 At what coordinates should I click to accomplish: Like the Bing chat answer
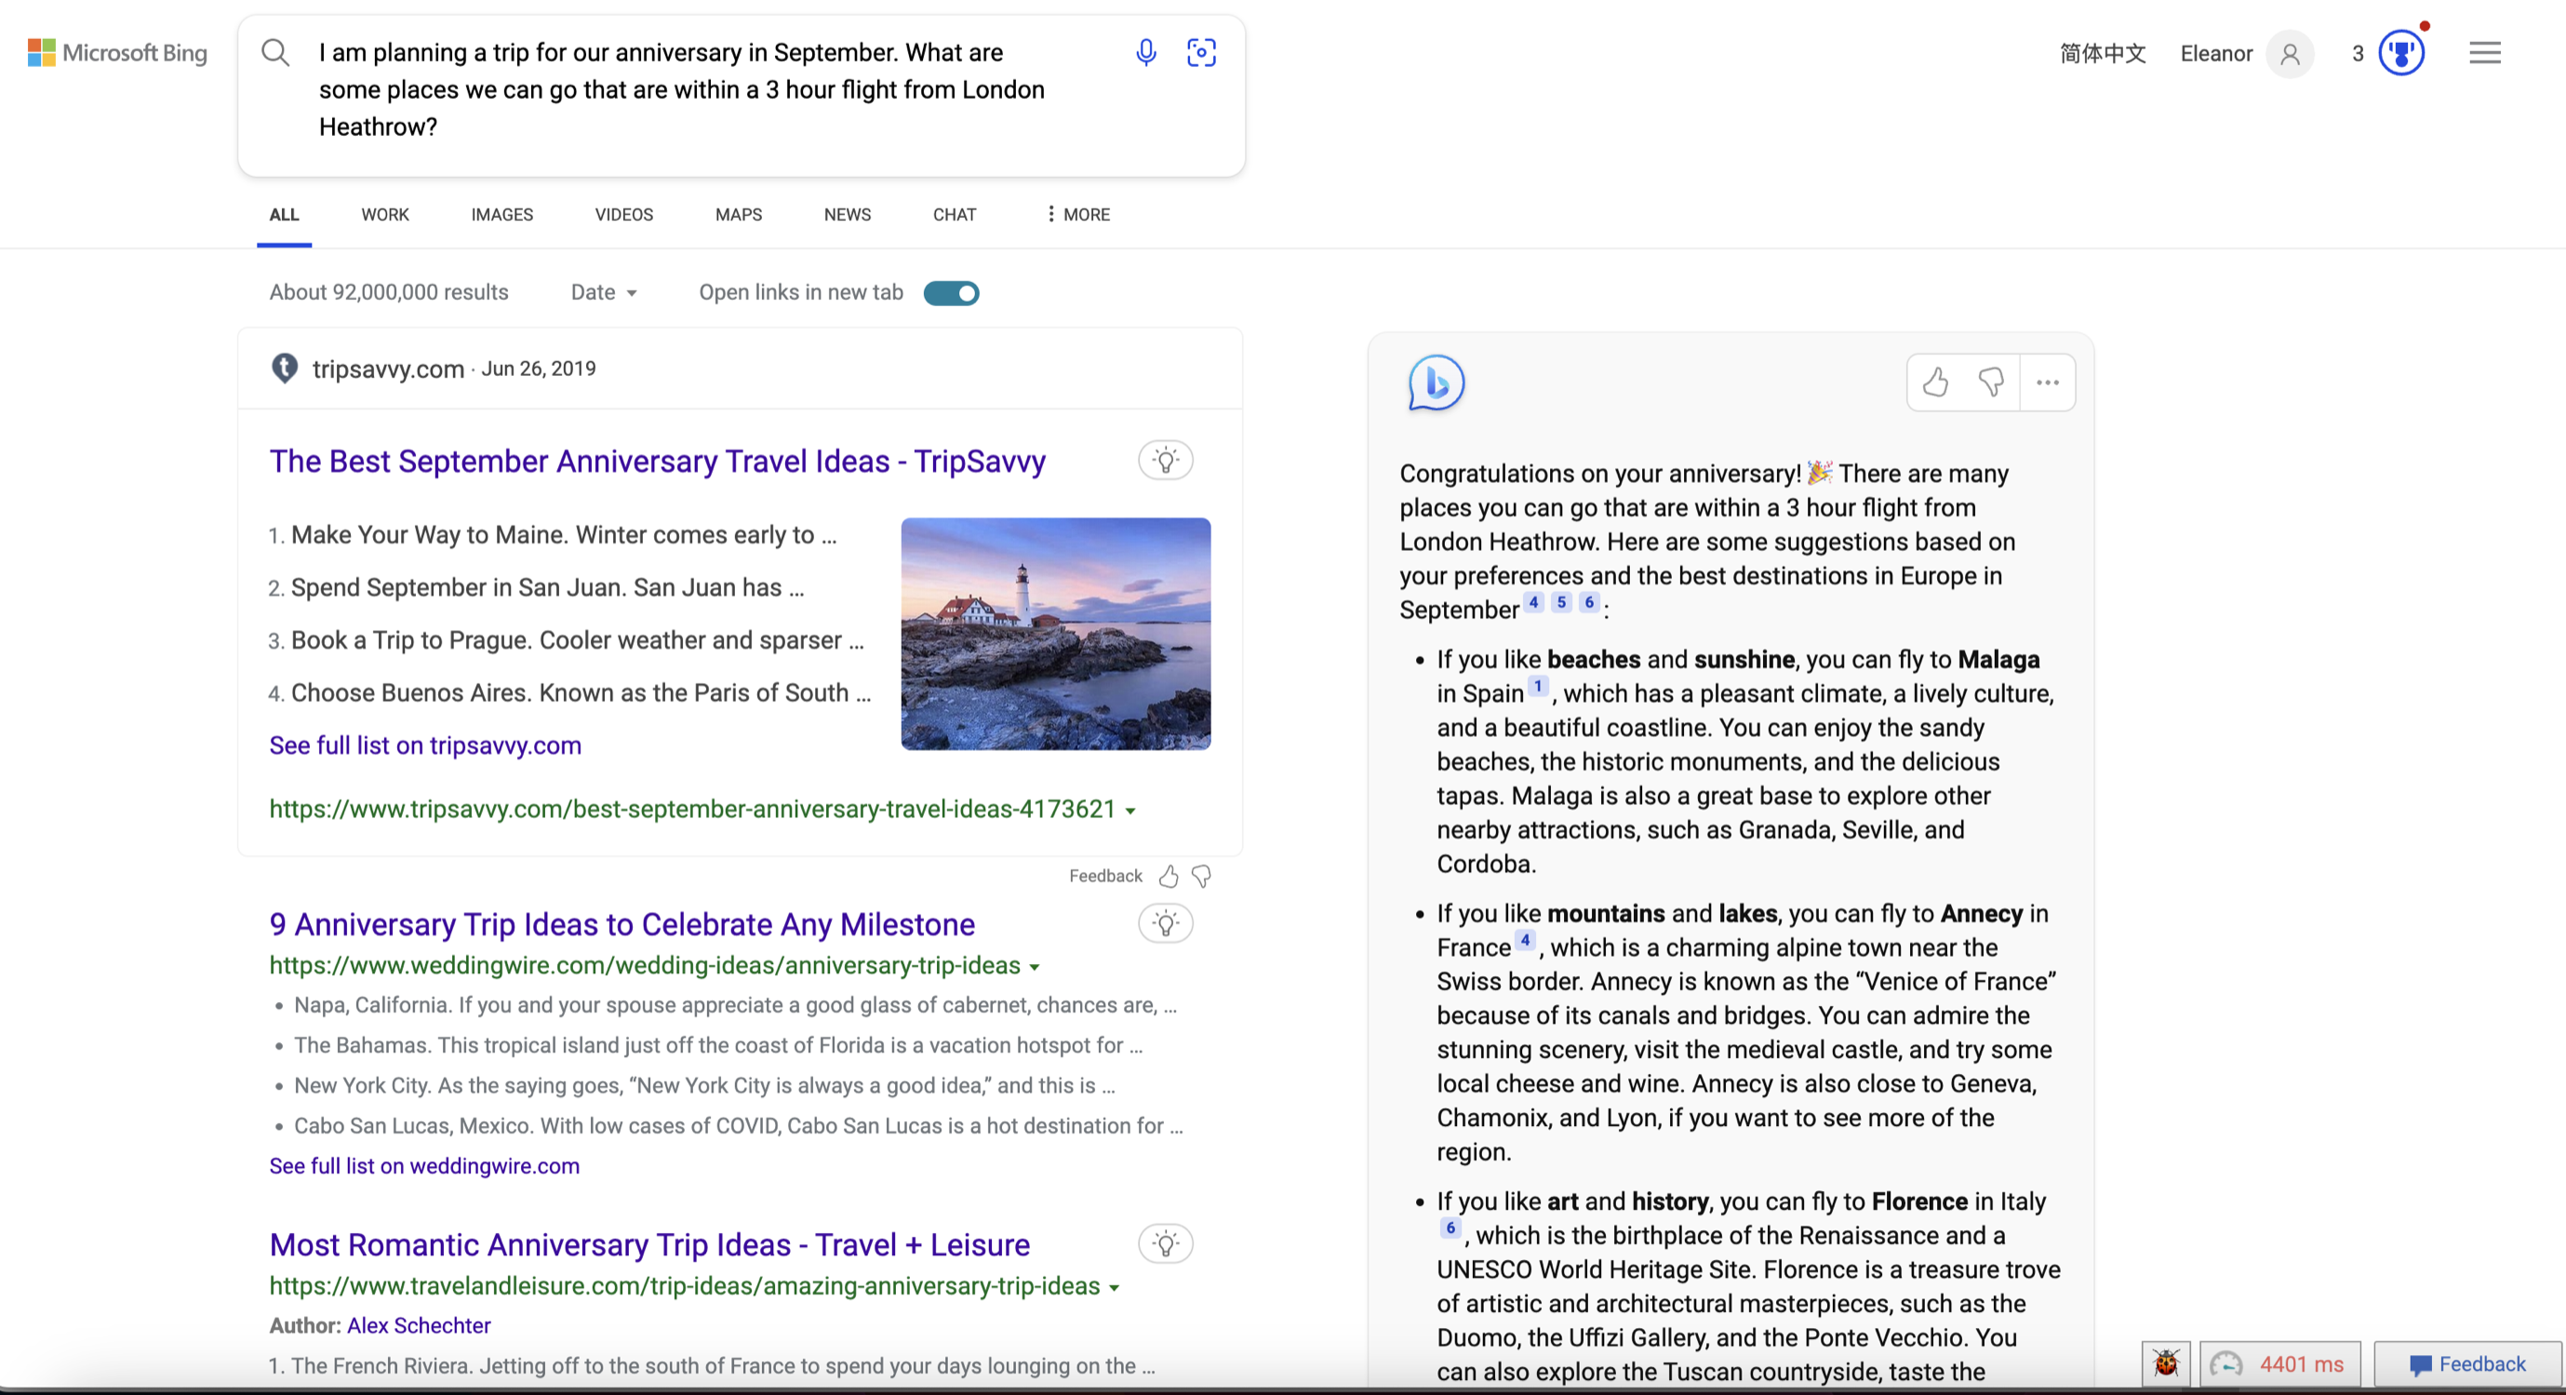tap(1934, 382)
